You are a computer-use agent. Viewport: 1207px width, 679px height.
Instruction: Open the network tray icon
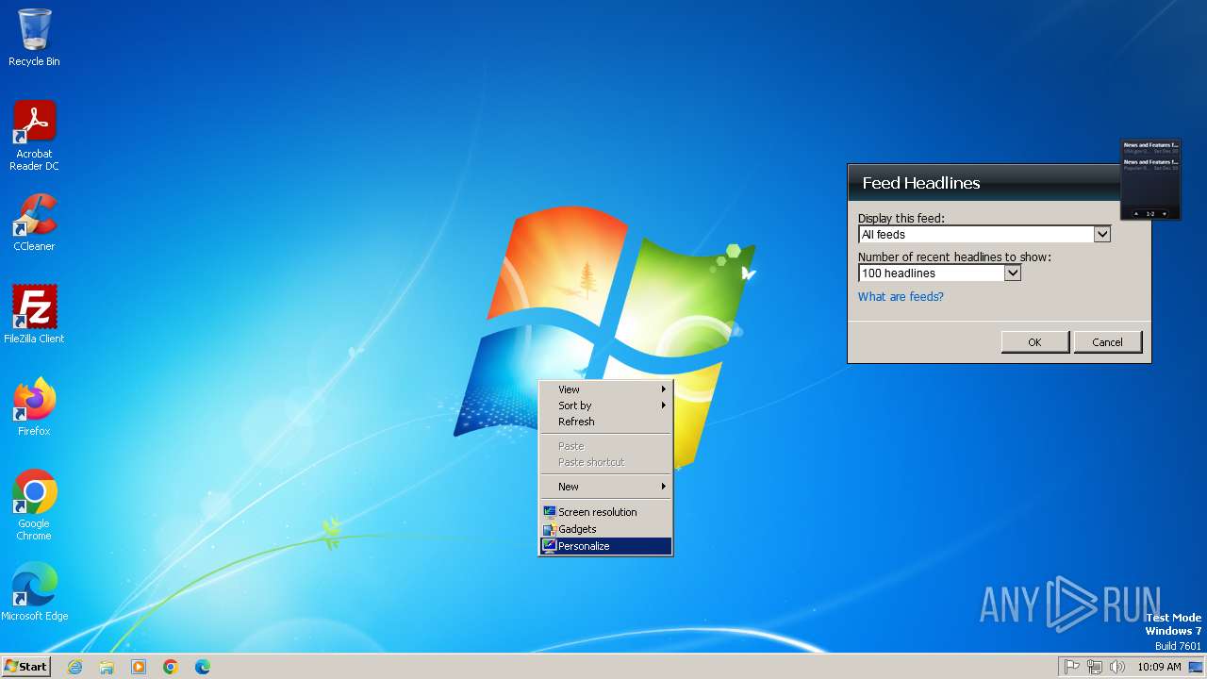point(1095,667)
